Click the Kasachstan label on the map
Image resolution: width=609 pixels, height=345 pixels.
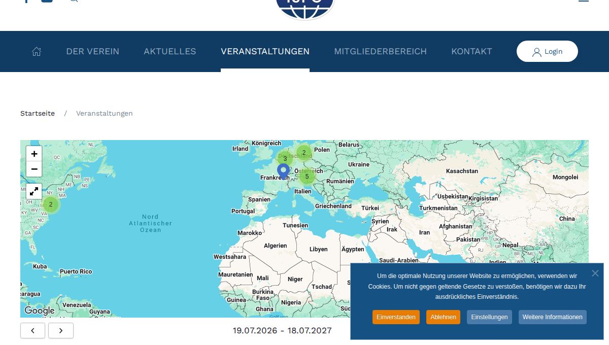pyautogui.click(x=462, y=171)
